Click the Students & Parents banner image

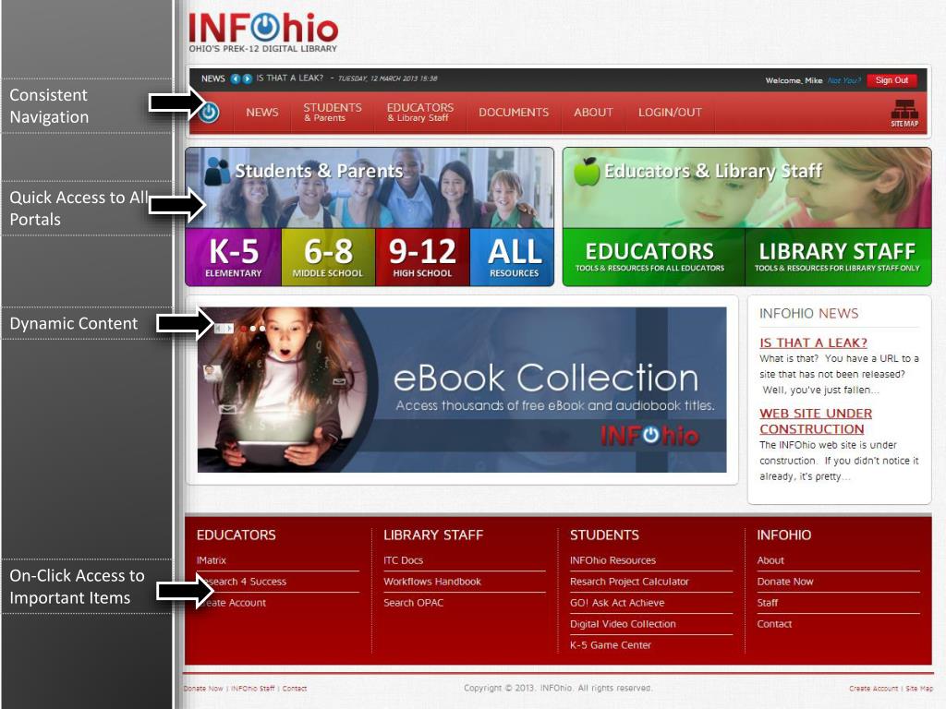point(370,188)
